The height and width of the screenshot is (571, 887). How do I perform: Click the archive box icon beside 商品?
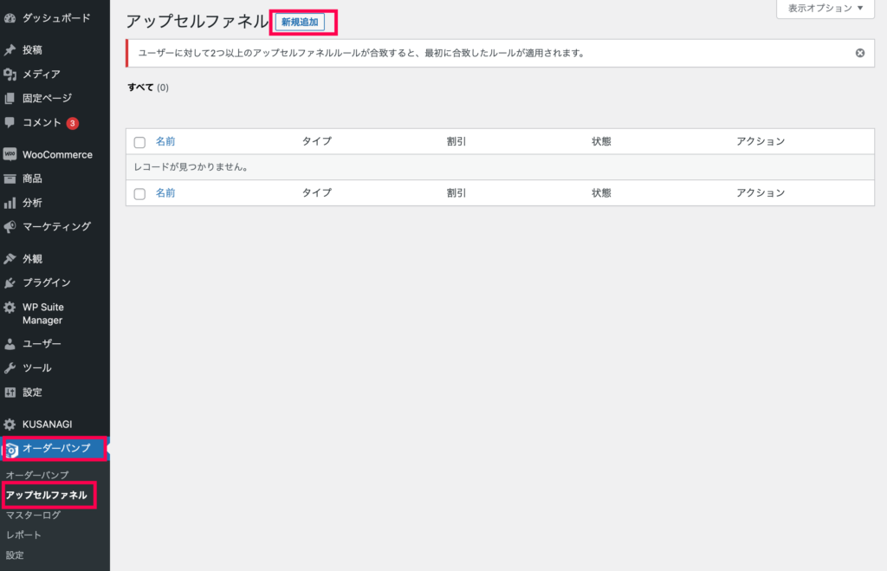10,178
